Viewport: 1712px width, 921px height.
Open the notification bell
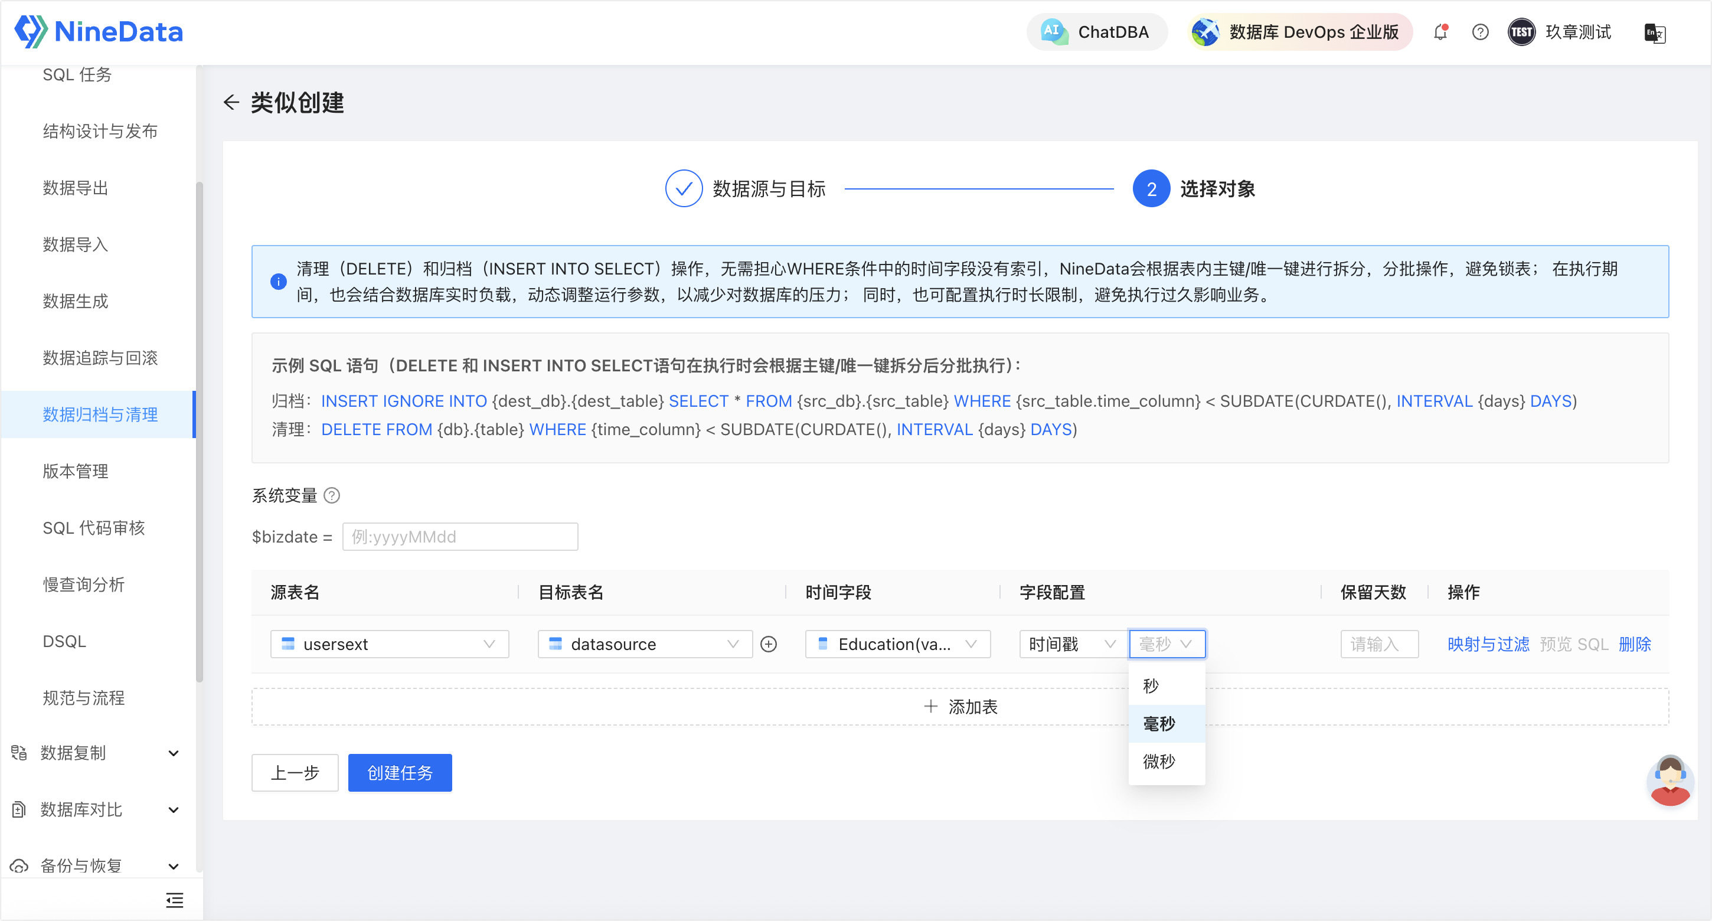[1440, 32]
